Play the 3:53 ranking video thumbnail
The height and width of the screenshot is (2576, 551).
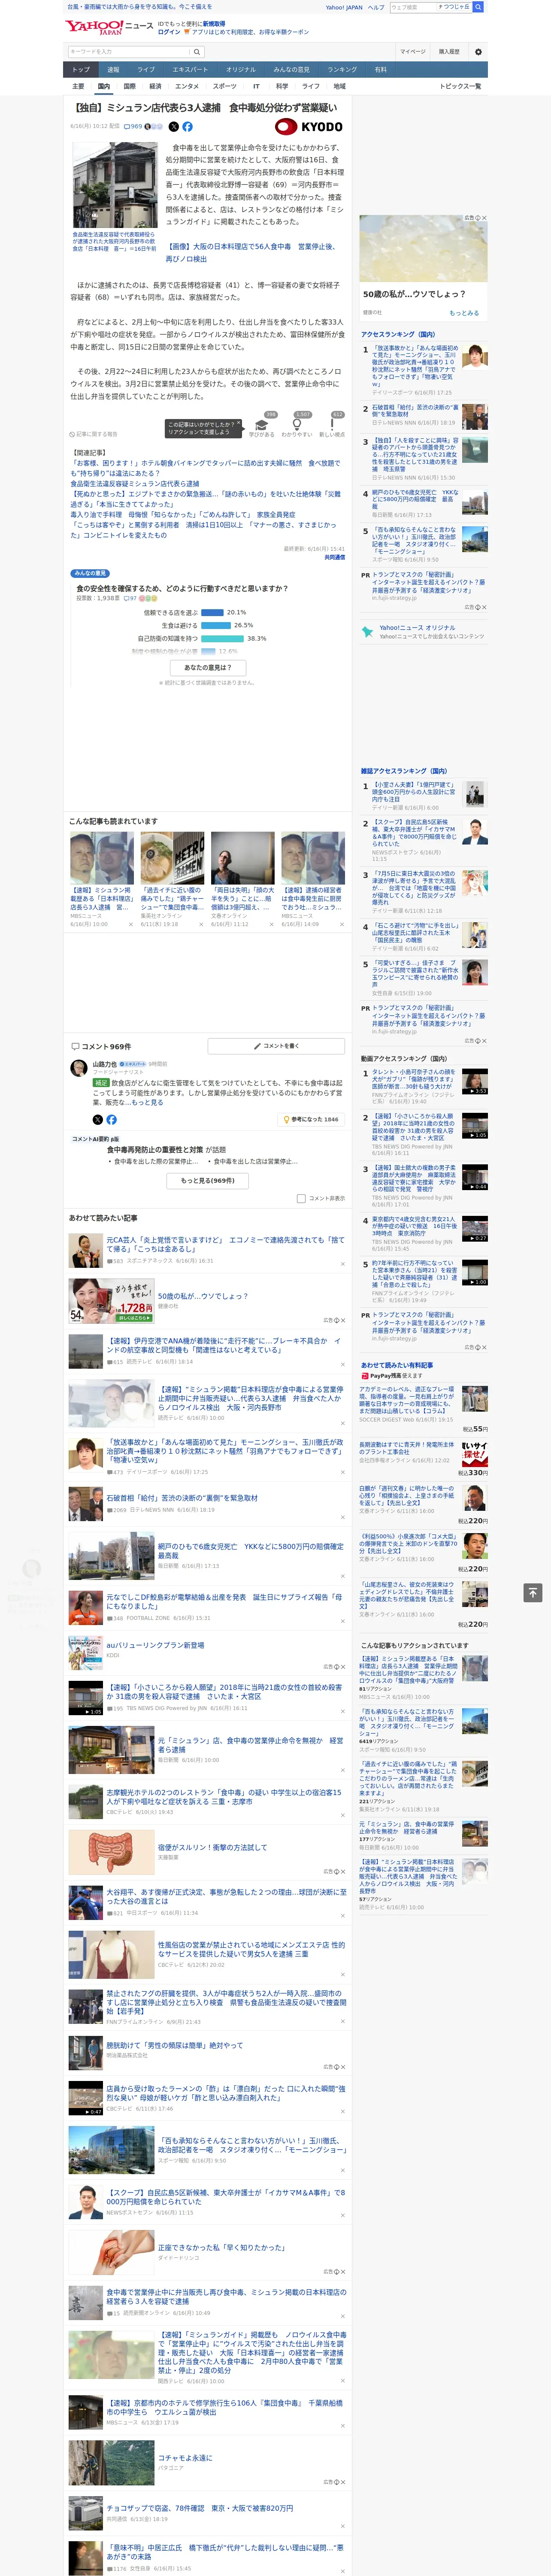(475, 1082)
